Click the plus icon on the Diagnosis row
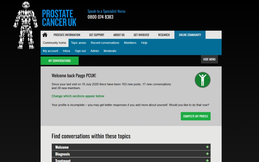Screen dimensions: 259x162 [x=207, y=154]
